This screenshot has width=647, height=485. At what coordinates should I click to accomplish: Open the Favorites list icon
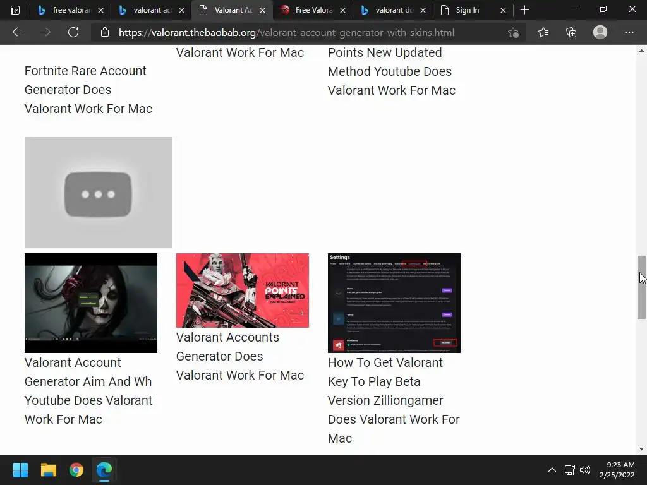click(543, 32)
